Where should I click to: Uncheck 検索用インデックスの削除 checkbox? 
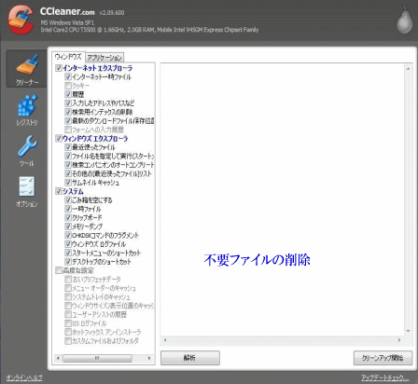68,112
